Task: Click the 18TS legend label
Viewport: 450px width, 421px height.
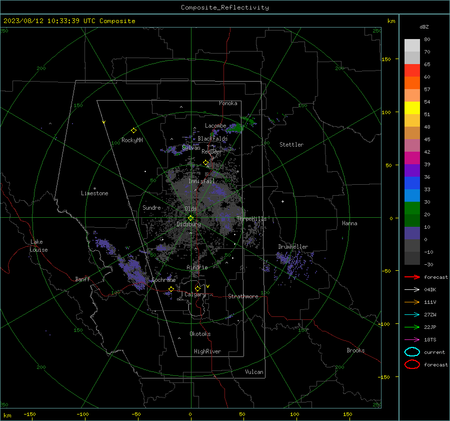Action: click(x=430, y=340)
